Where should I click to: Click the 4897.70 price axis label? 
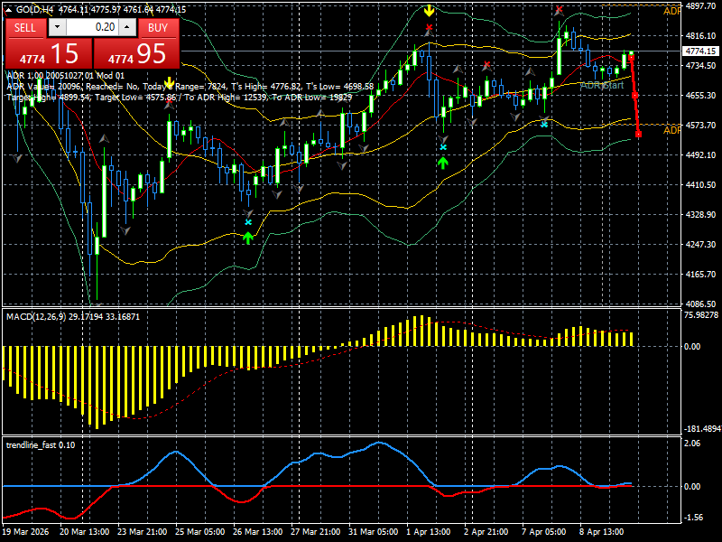click(701, 6)
